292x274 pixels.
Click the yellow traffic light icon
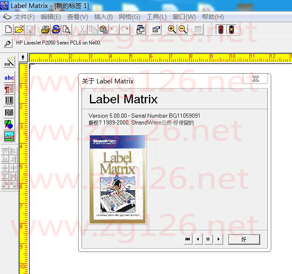point(231,29)
